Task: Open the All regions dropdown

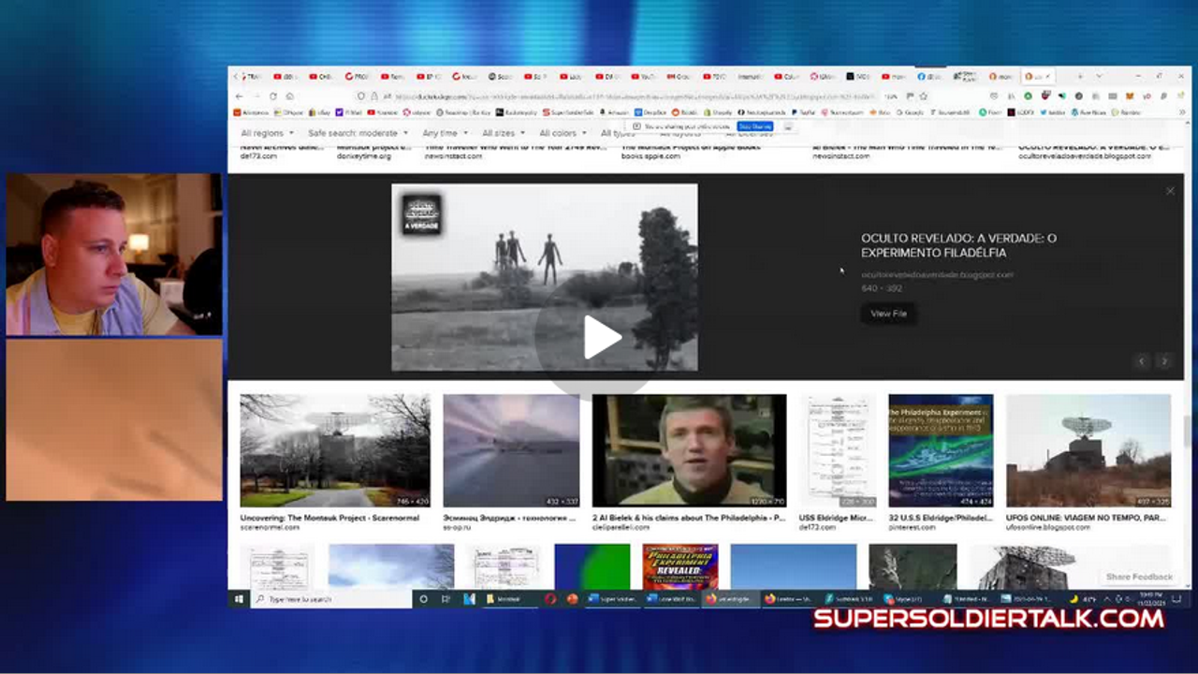Action: (x=267, y=133)
